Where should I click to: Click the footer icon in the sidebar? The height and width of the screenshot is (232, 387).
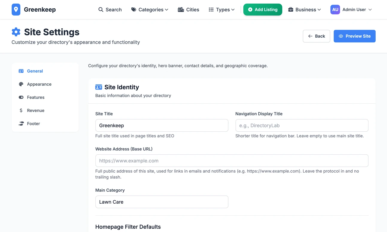(21, 124)
